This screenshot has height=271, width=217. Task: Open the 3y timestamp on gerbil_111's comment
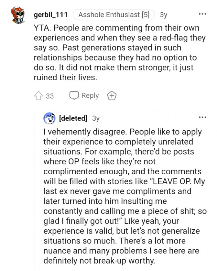point(164,15)
